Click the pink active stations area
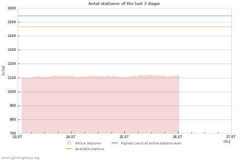Image resolution: width=249 pixels, height=160 pixels. pyautogui.click(x=100, y=106)
